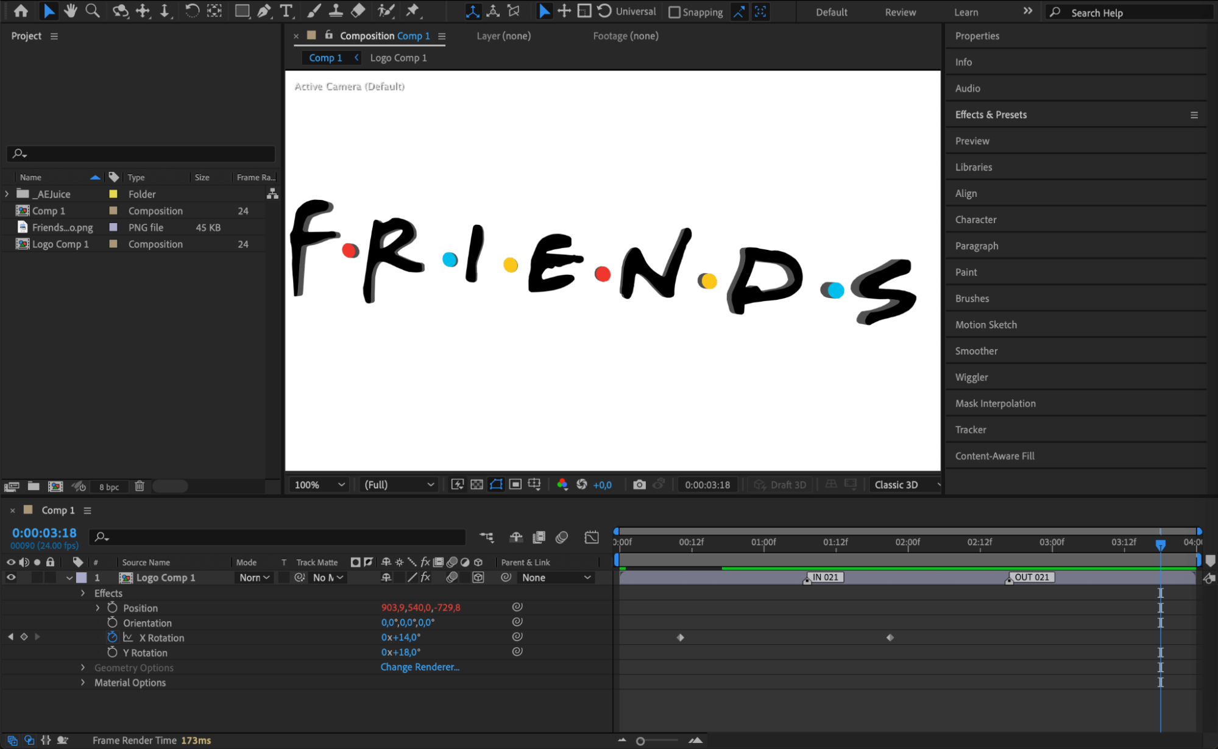Enable the Snapping checkbox
This screenshot has height=749, width=1218.
(x=675, y=12)
